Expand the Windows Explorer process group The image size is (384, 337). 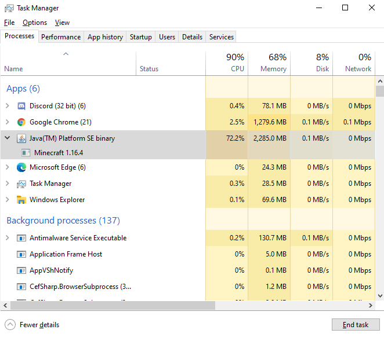(7, 200)
